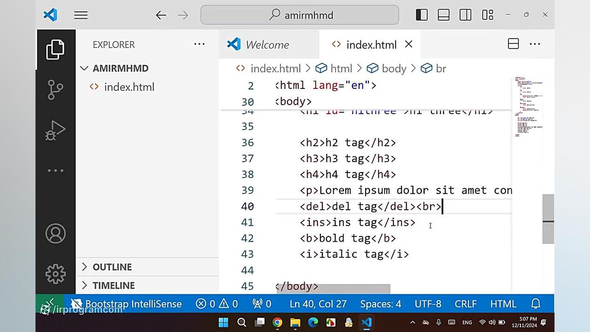Change indentation via Spaces: 4
Image resolution: width=590 pixels, height=332 pixels.
381,304
